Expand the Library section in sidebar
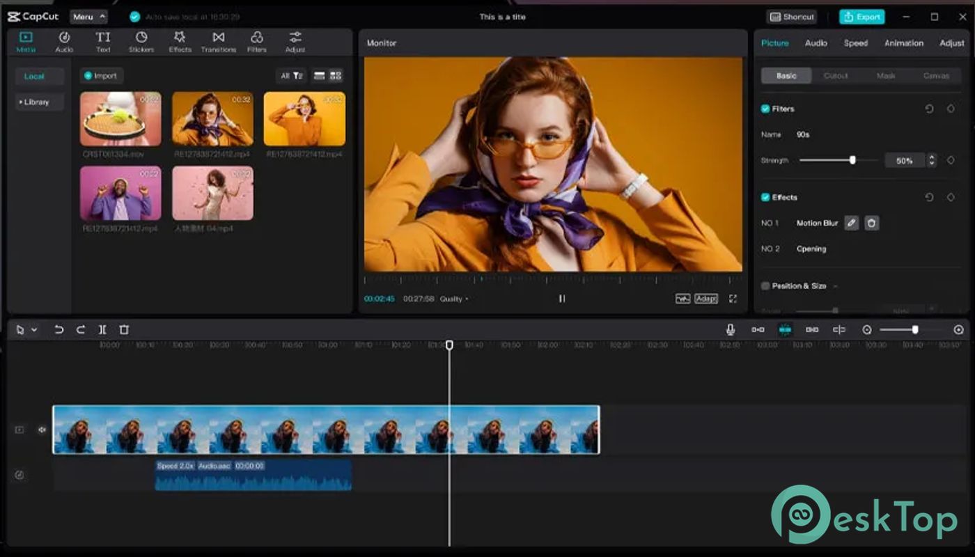 pos(35,102)
